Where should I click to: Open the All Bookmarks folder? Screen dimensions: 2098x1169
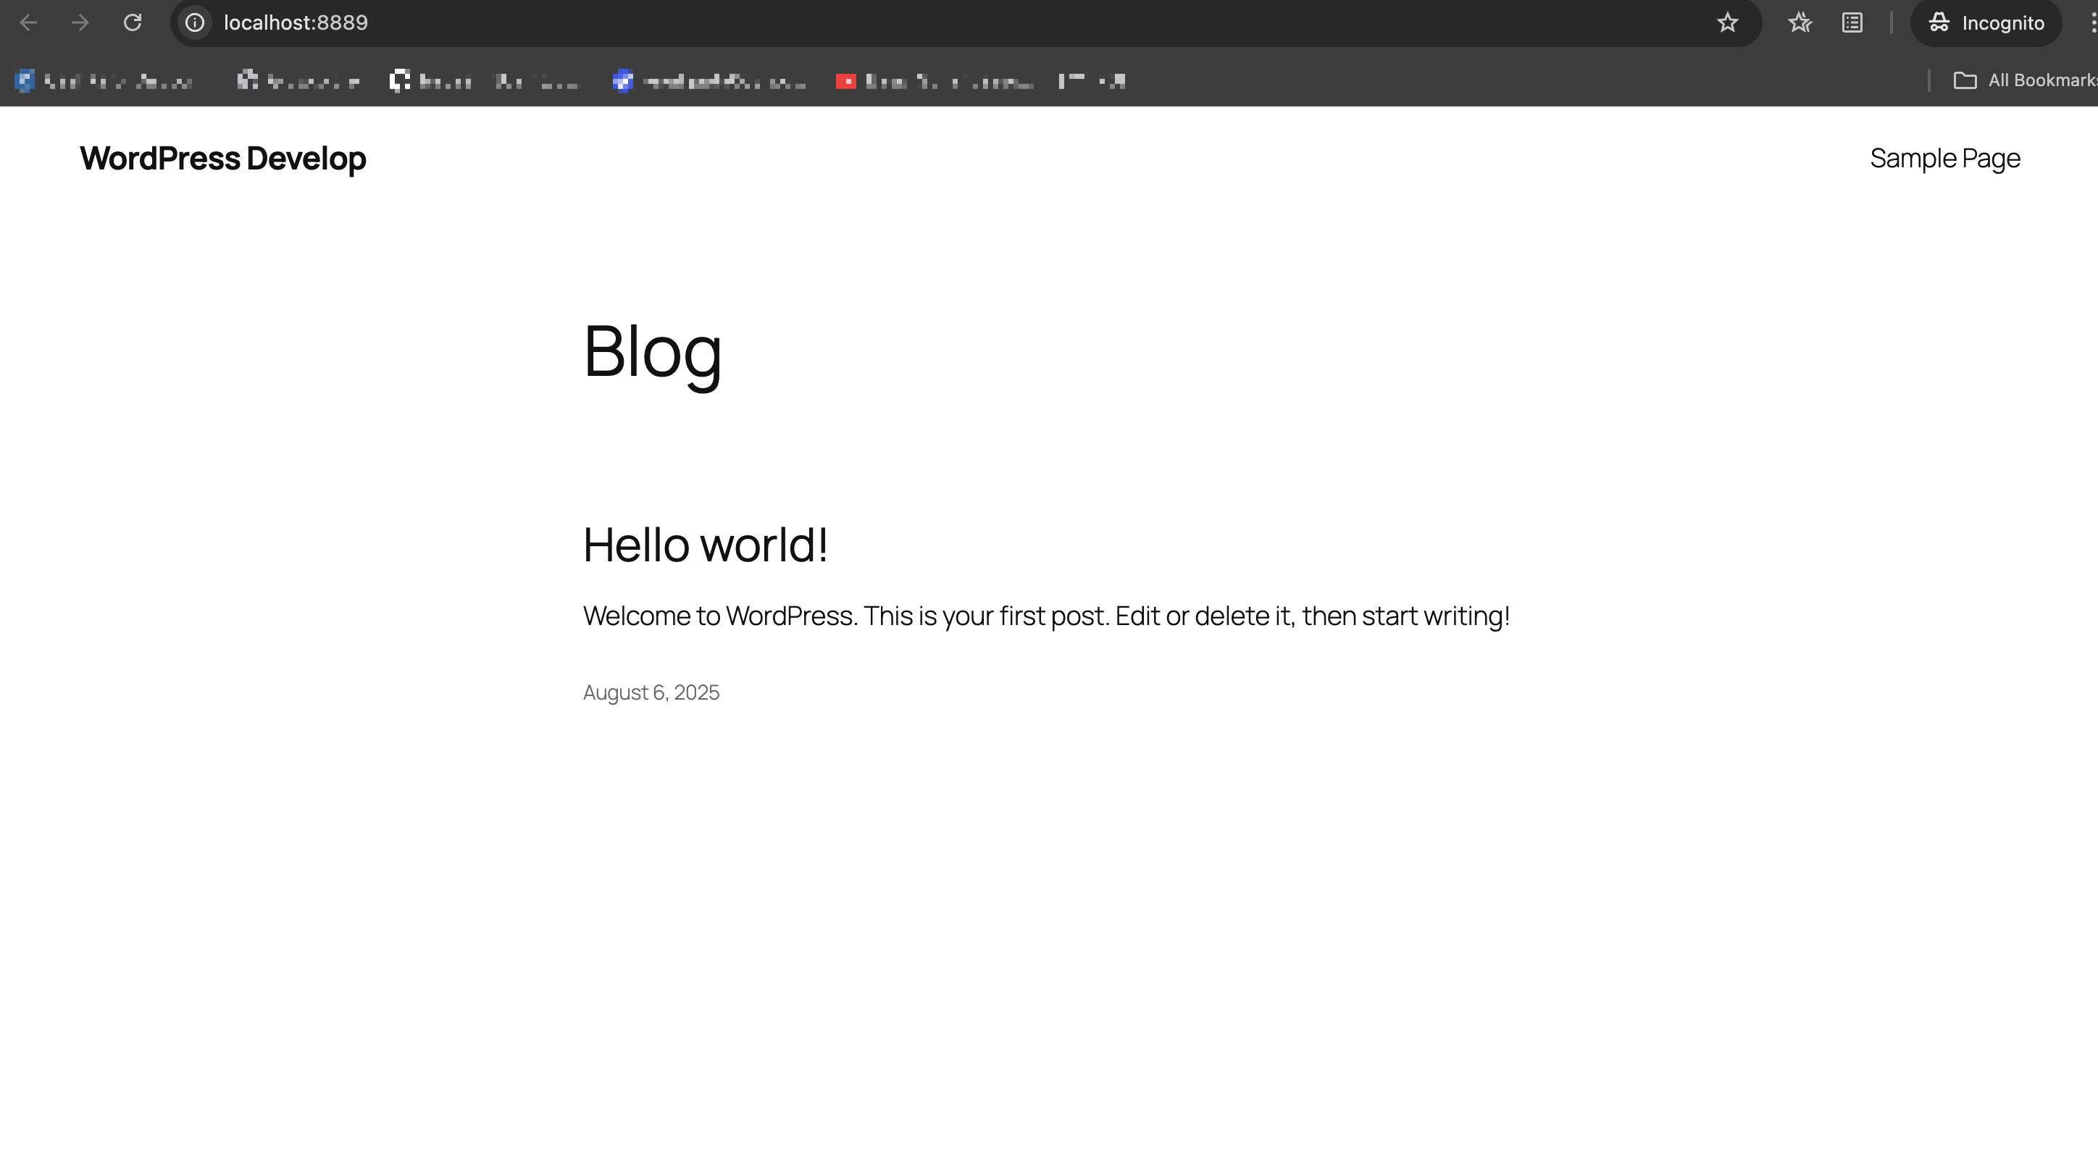[2025, 80]
